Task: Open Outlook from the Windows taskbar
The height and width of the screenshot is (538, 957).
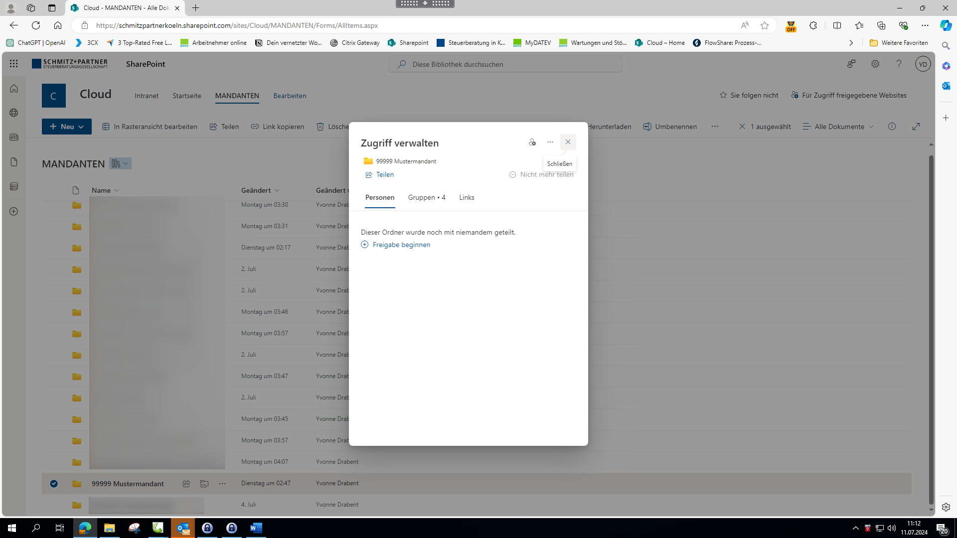Action: click(x=183, y=528)
